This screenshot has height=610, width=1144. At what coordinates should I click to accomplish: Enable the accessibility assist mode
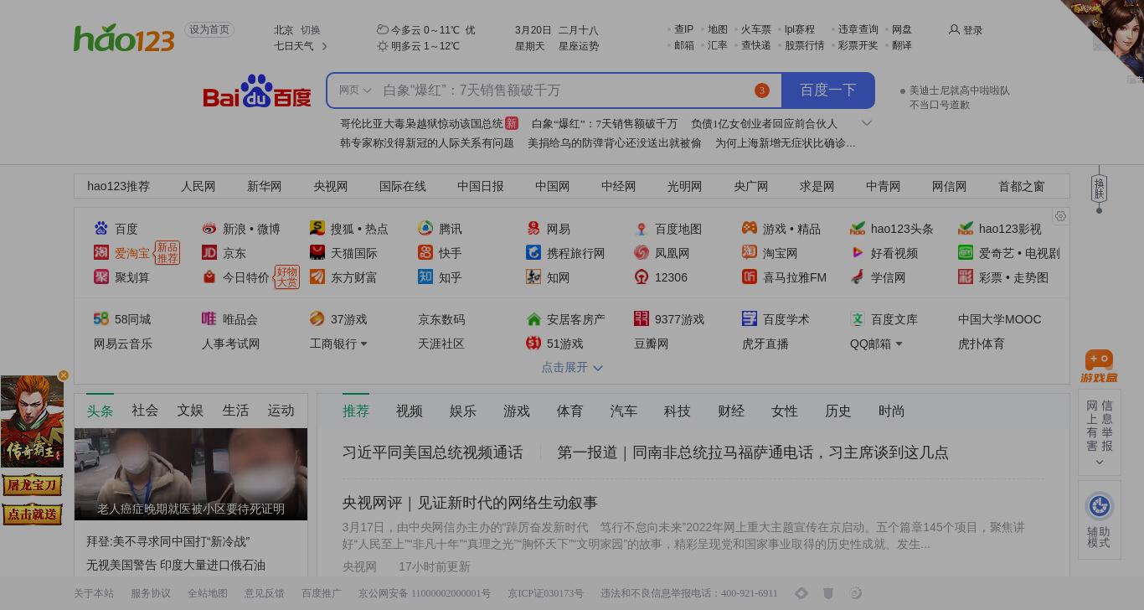[1099, 520]
